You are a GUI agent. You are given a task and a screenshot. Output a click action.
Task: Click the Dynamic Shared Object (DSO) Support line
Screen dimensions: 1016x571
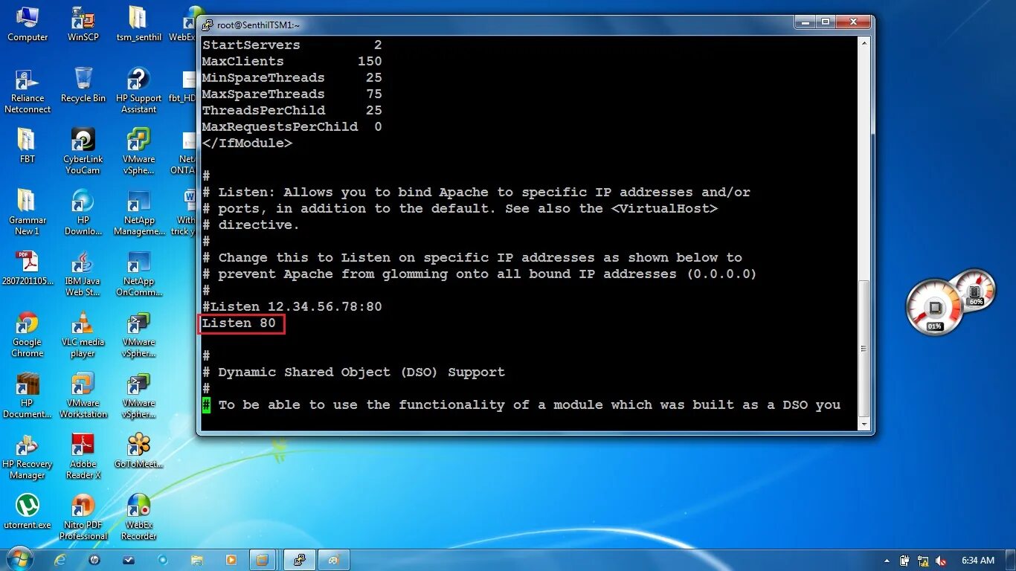pyautogui.click(x=353, y=372)
